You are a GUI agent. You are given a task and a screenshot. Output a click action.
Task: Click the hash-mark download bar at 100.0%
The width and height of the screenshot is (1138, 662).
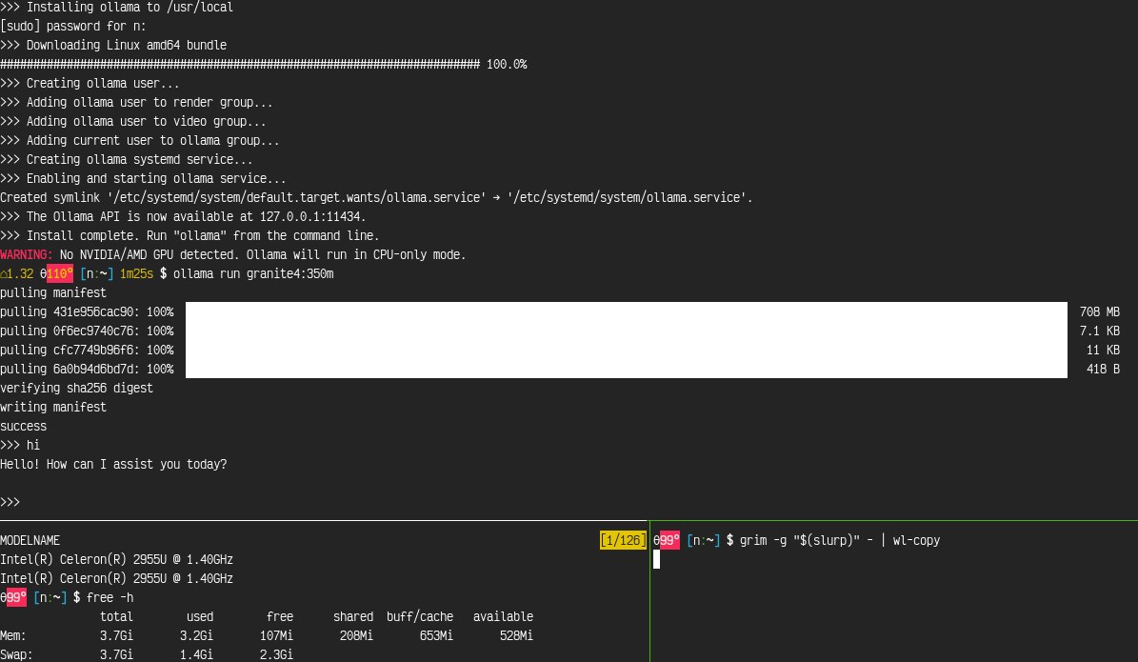click(x=240, y=65)
